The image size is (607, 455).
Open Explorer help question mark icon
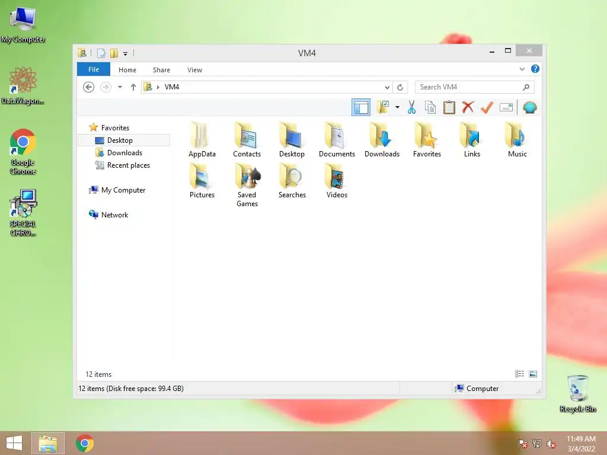point(535,69)
